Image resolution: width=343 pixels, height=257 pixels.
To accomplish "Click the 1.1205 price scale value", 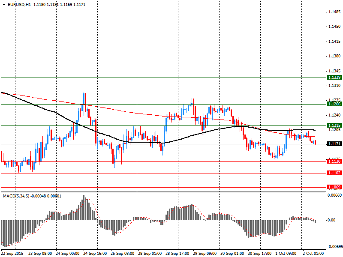I will (x=334, y=130).
